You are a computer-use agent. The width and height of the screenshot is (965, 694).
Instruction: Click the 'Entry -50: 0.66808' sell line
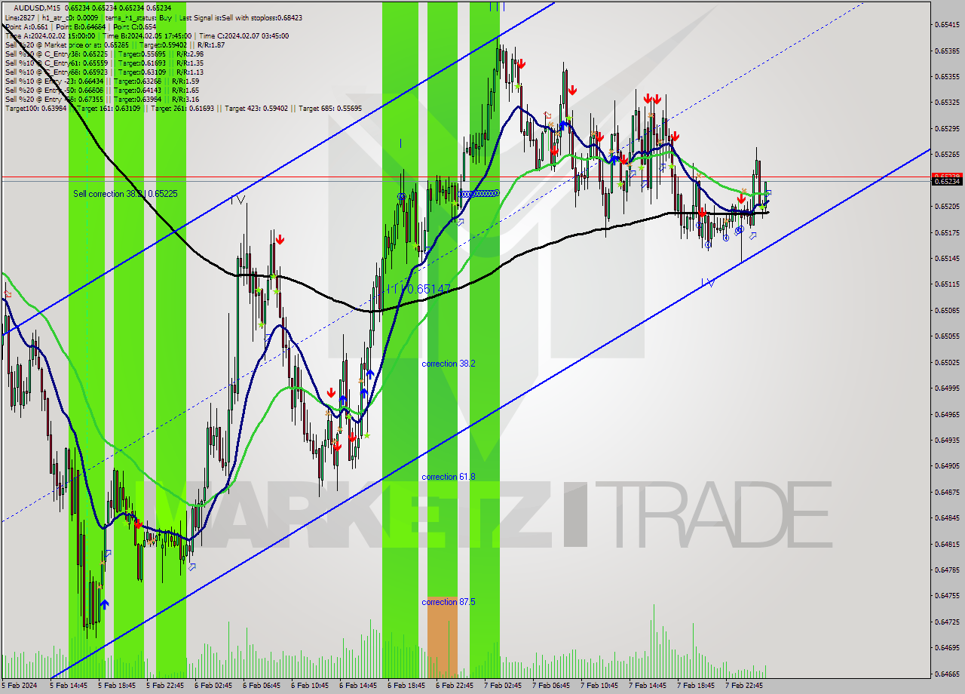click(102, 90)
